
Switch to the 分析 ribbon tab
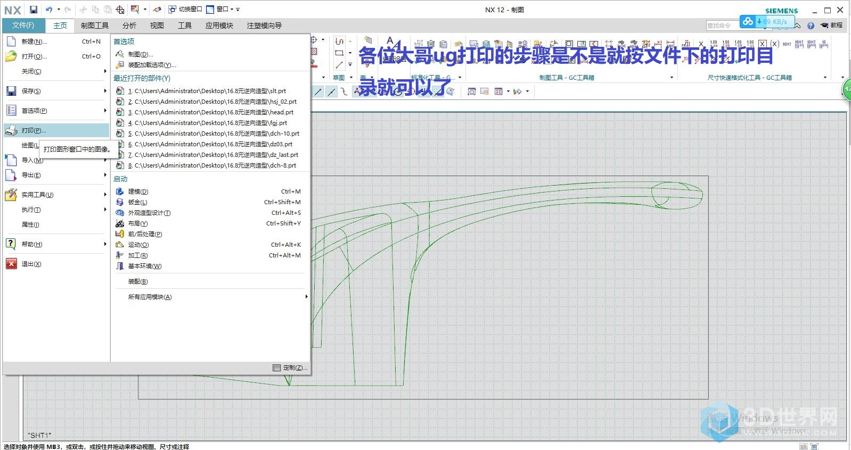pyautogui.click(x=129, y=26)
